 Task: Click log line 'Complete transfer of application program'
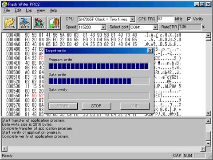(x=37, y=128)
